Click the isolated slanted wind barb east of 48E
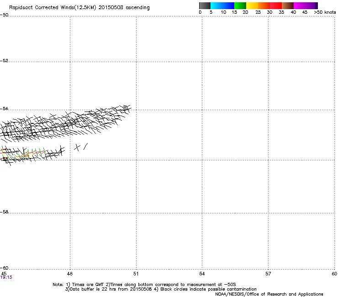The width and height of the screenshot is (338, 297). 85,147
